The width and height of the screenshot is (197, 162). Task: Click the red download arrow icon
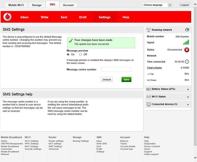pyautogui.click(x=148, y=80)
